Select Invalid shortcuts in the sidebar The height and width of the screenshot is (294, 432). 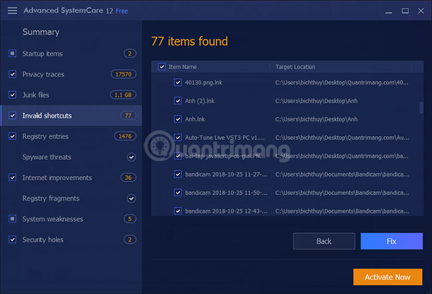[x=47, y=115]
